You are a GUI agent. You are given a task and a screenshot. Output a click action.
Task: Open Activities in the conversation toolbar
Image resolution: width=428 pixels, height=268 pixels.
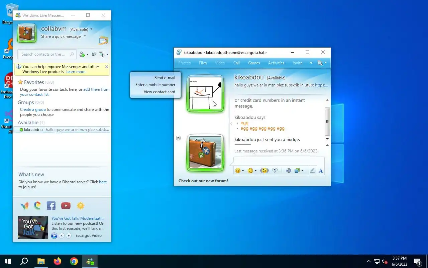(x=276, y=63)
